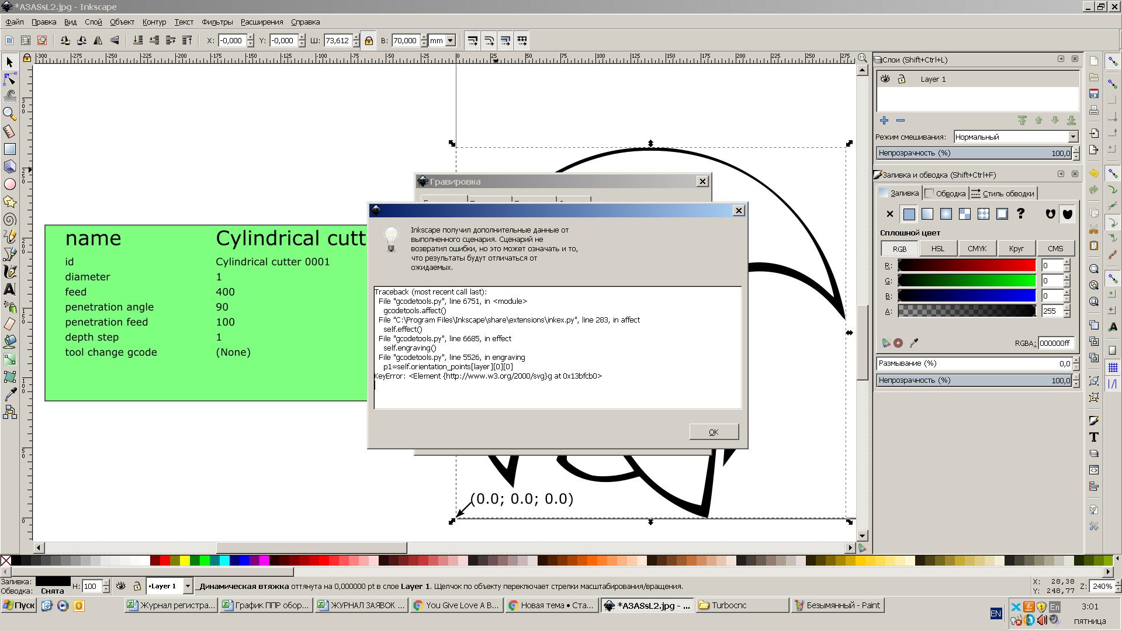Open the Расширения menu
The image size is (1122, 631).
[x=261, y=22]
